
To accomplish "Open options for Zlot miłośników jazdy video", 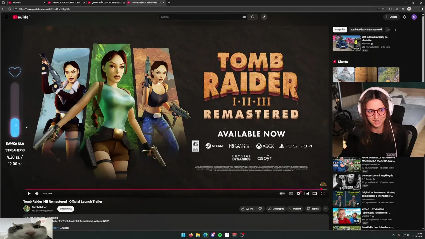I will (x=398, y=37).
